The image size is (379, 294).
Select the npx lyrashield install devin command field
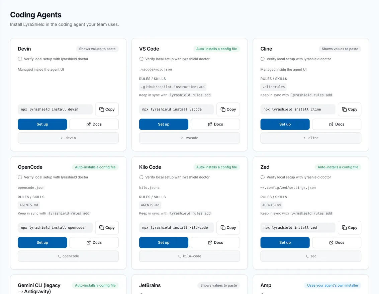coord(55,109)
